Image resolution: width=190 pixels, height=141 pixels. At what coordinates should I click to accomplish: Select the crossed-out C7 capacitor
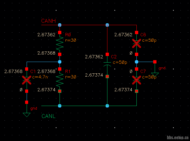[x=136, y=80]
